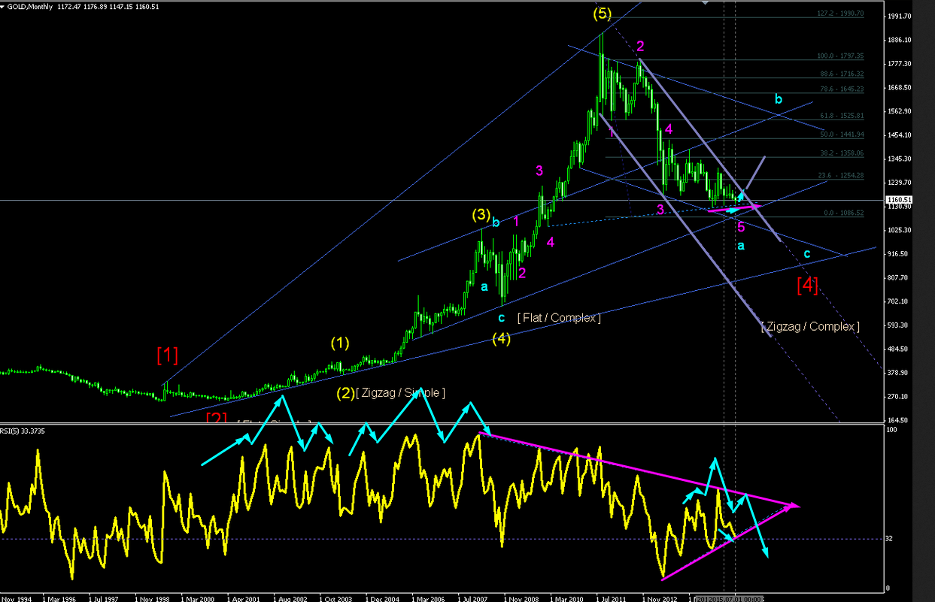Click the highlighted crosshair date on time axis
The width and height of the screenshot is (935, 602).
coord(729,599)
